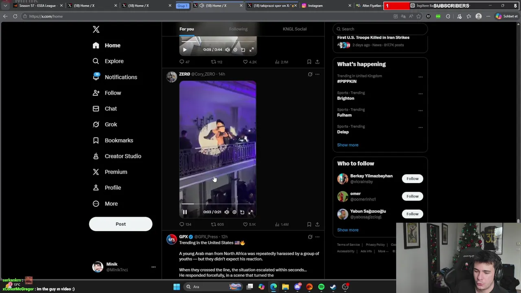Mute the ZERØ video volume
The height and width of the screenshot is (293, 521).
click(x=227, y=212)
